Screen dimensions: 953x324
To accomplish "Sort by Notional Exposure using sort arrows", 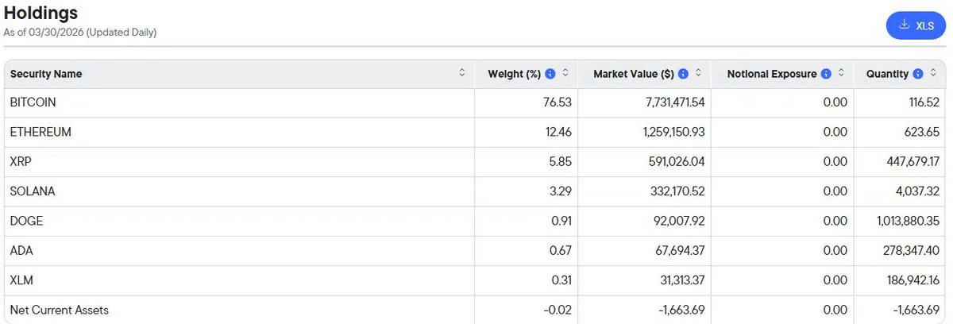I will click(841, 73).
